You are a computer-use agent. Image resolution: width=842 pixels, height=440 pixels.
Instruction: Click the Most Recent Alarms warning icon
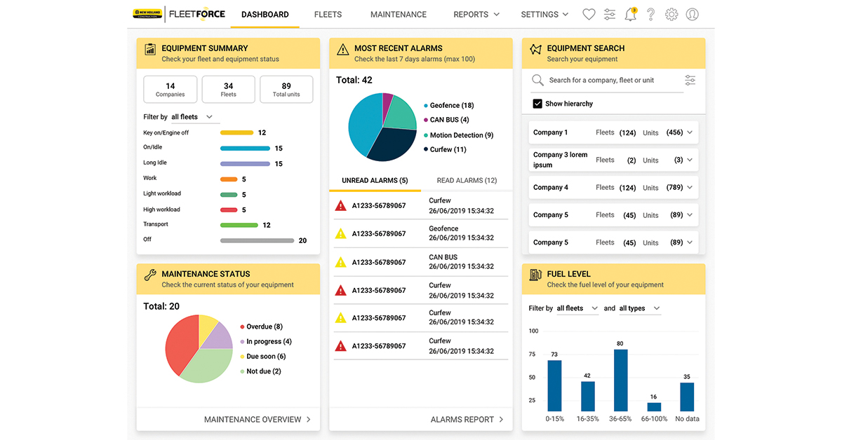coord(342,49)
